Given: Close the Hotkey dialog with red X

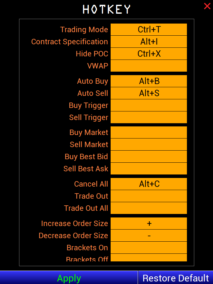Looking at the screenshot, I should 207,6.
